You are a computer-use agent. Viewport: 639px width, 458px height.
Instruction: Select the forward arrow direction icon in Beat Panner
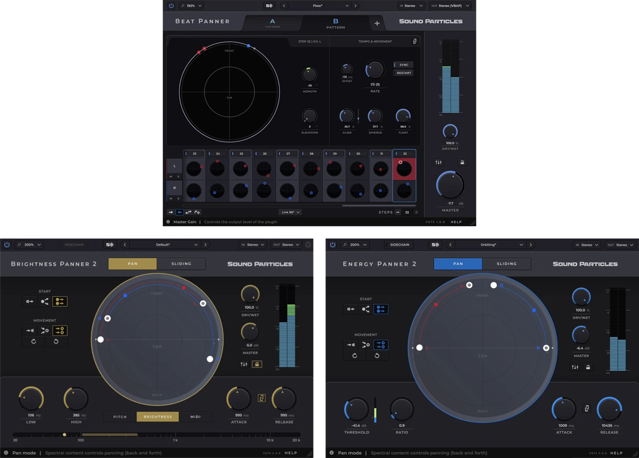pos(171,212)
